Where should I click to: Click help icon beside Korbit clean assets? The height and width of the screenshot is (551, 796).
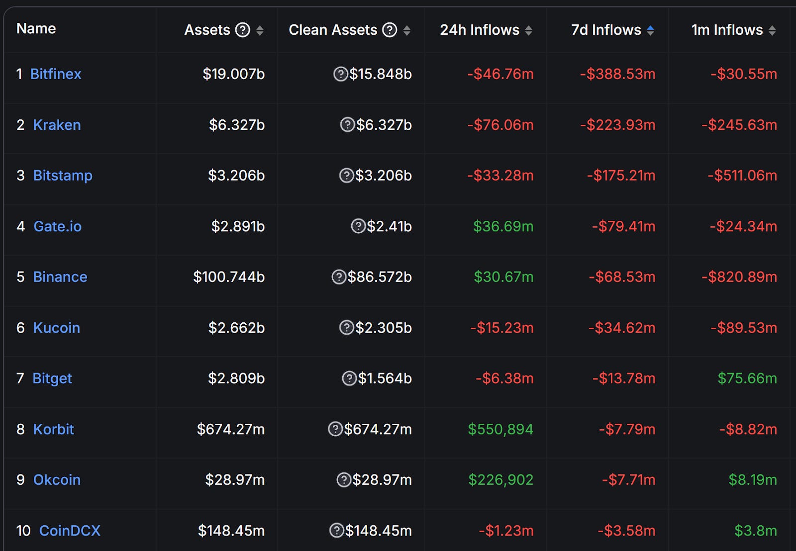tap(335, 429)
